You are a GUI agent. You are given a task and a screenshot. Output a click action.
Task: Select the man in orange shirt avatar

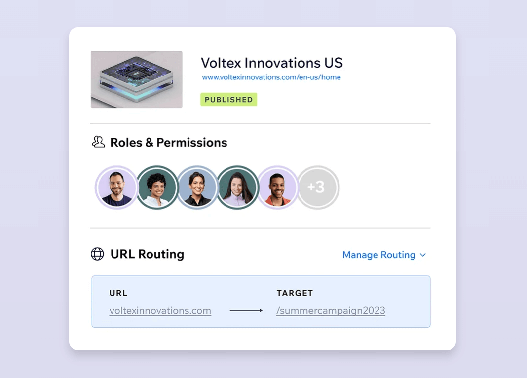tap(277, 188)
